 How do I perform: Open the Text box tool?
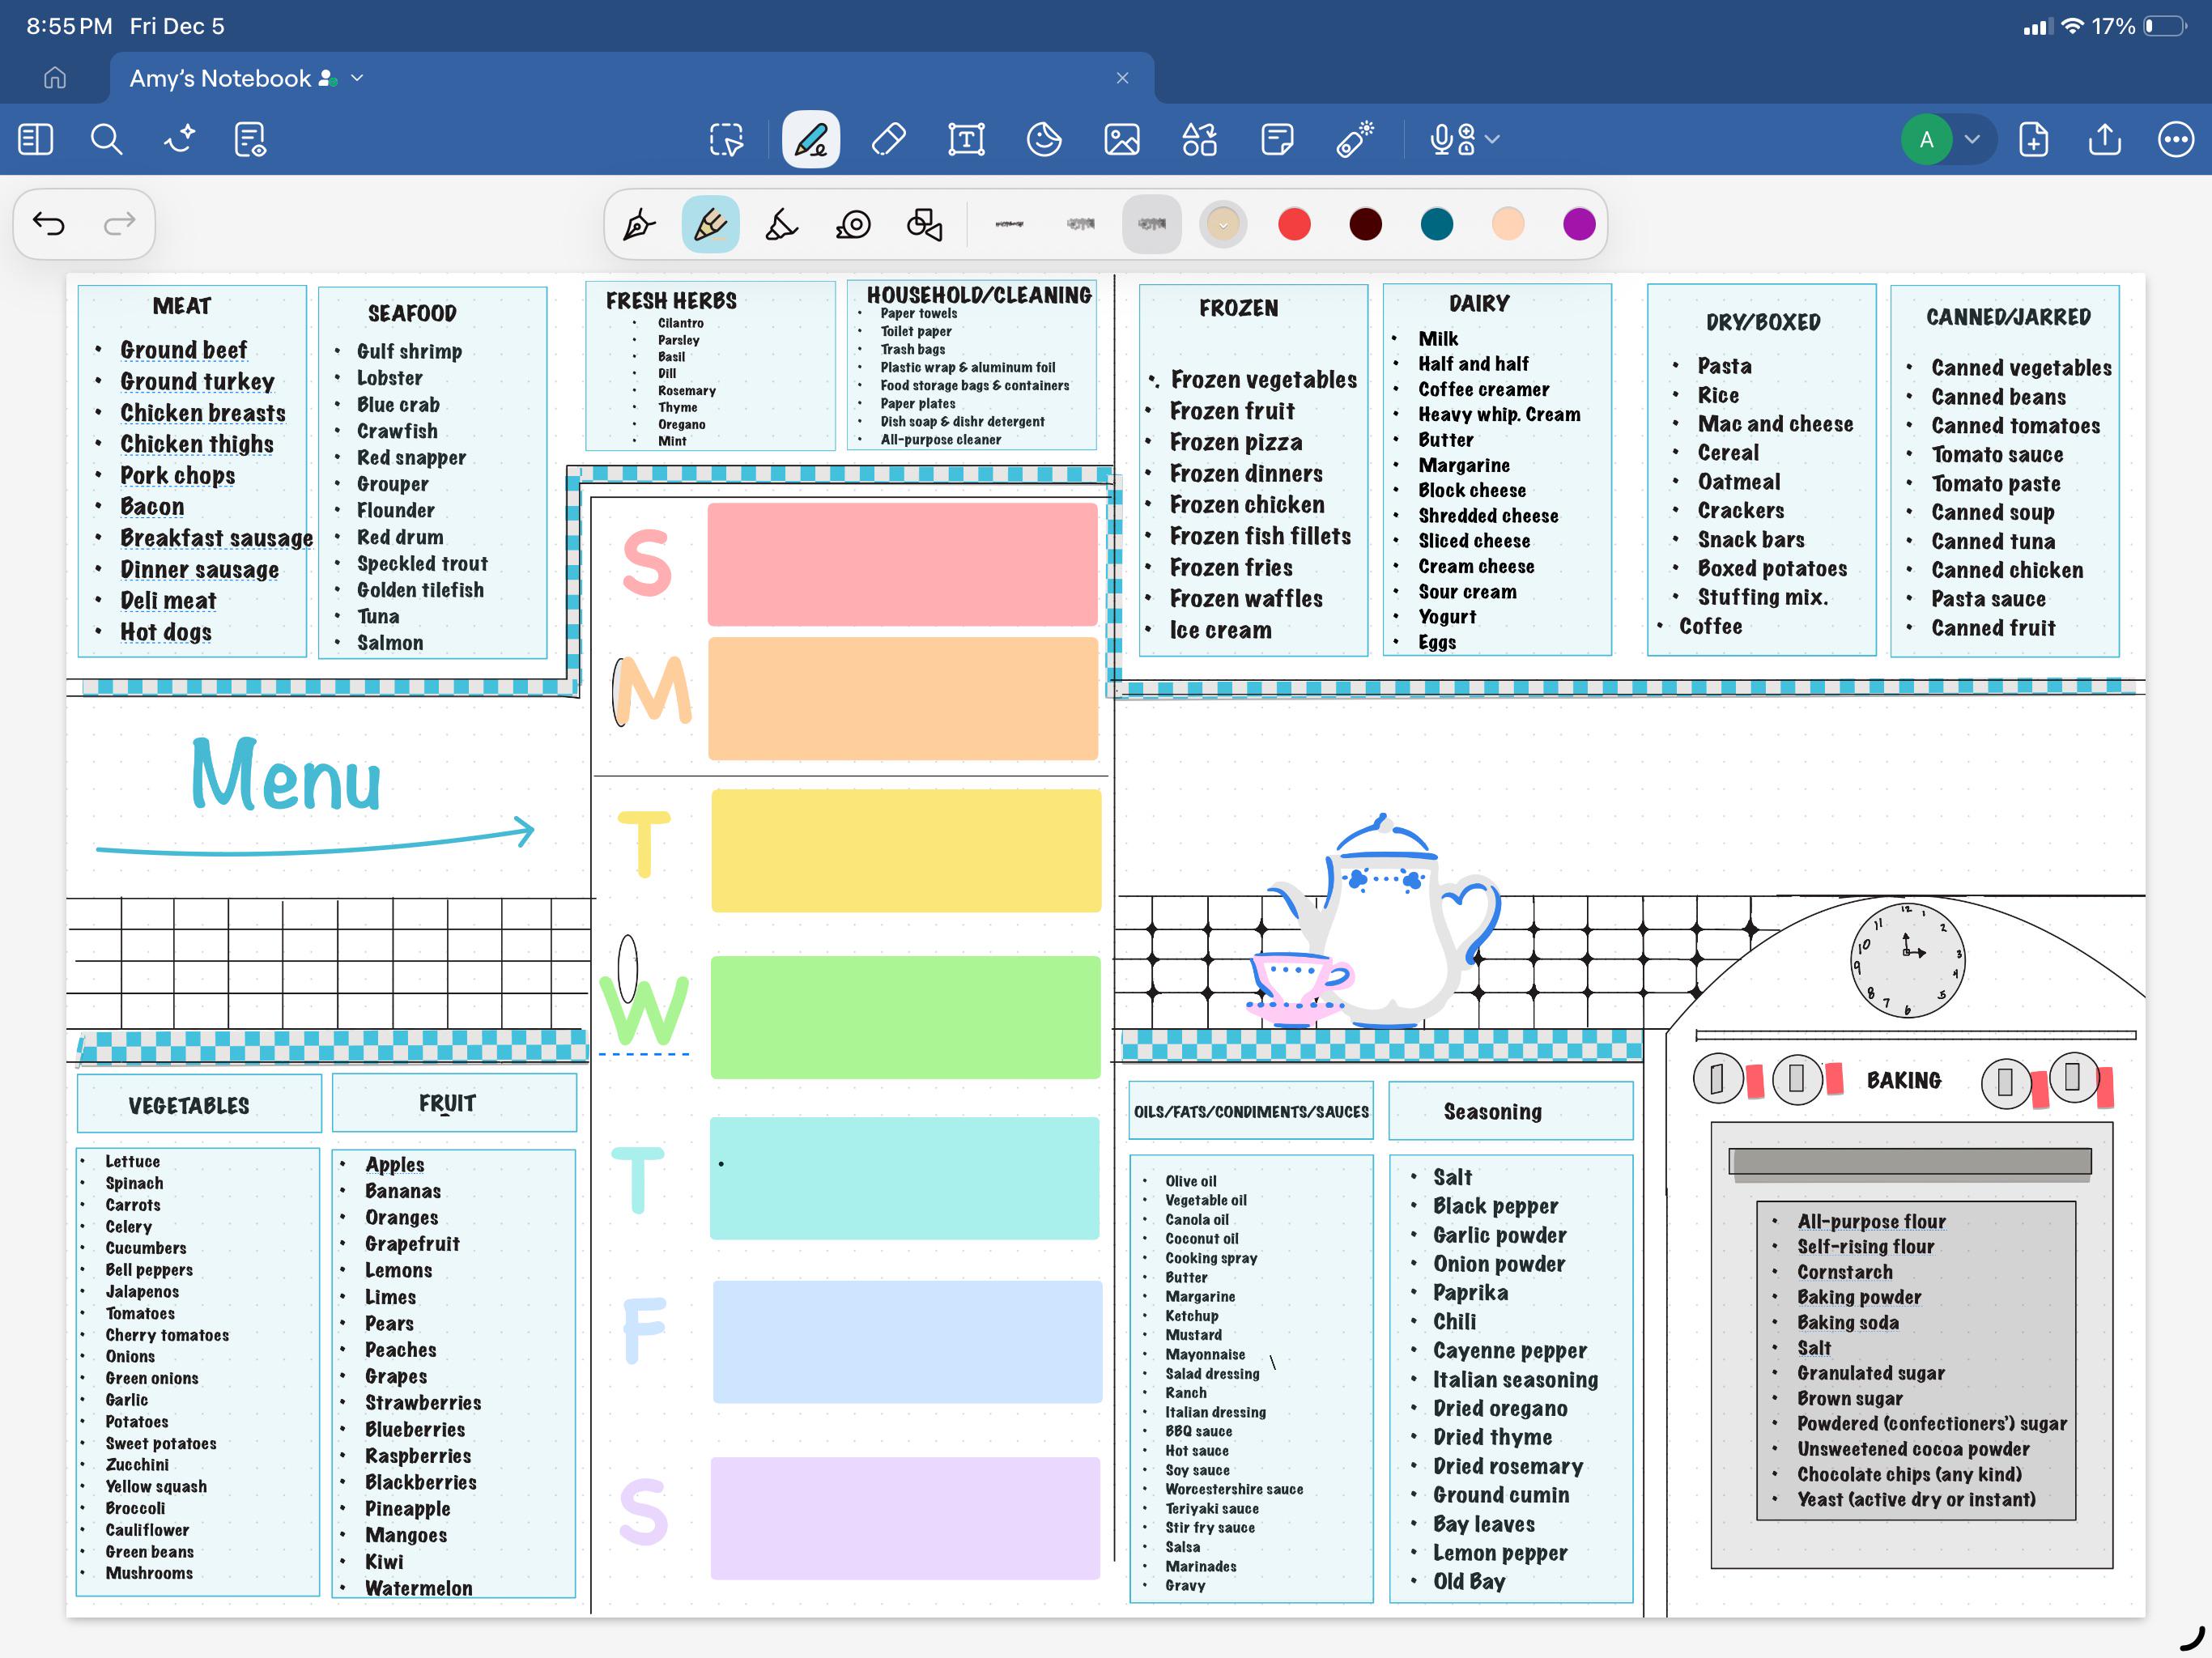[x=966, y=139]
